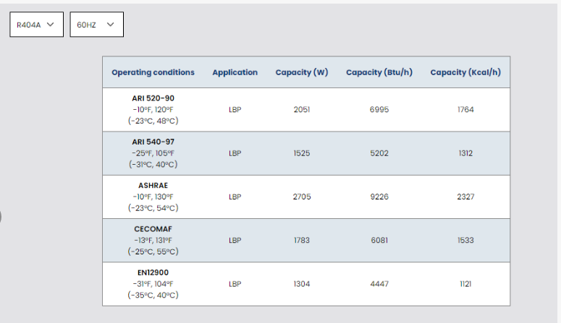Click the 1304 watt capacity value

coord(302,284)
